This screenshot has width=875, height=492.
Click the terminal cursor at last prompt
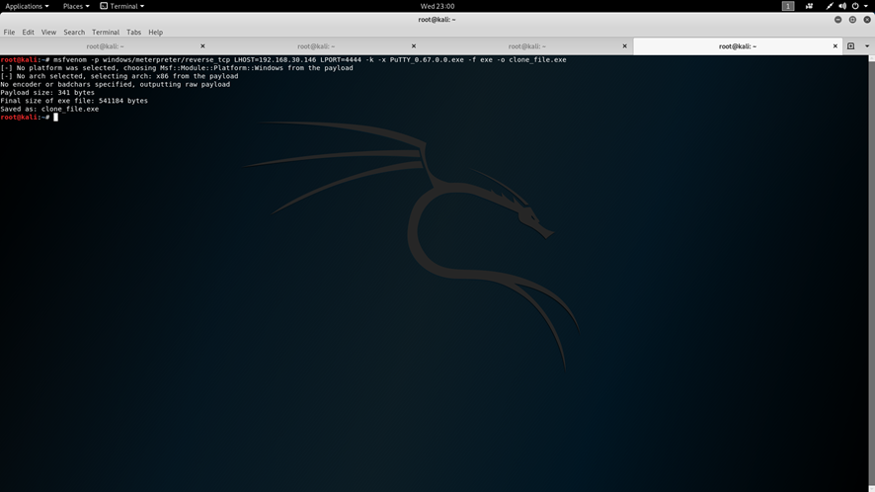[x=56, y=118]
